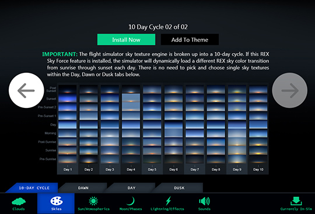Open Sun/Atmospherics settings
The height and width of the screenshot is (214, 315).
[x=93, y=204]
